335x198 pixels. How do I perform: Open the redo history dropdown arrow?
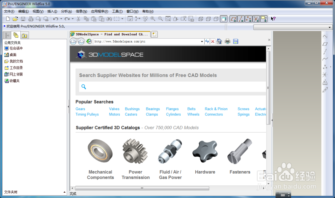point(73,19)
